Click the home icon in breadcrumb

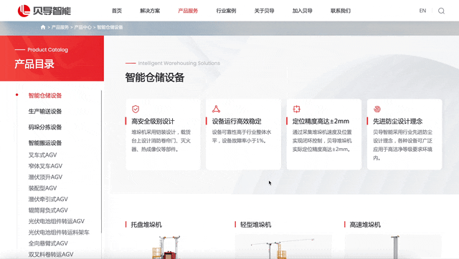[43, 27]
